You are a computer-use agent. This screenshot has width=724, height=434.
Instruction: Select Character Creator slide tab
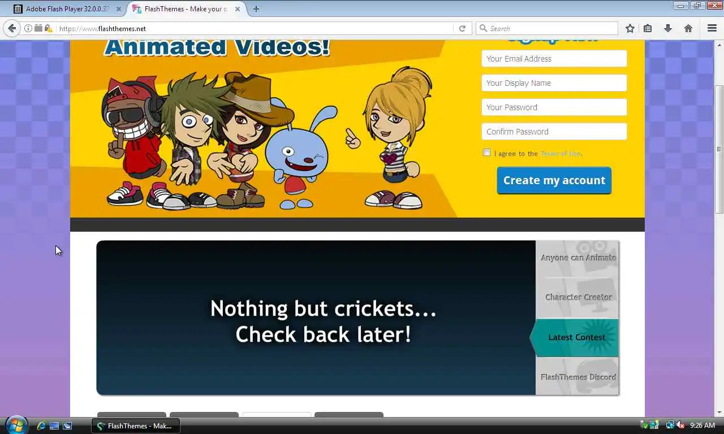click(578, 297)
